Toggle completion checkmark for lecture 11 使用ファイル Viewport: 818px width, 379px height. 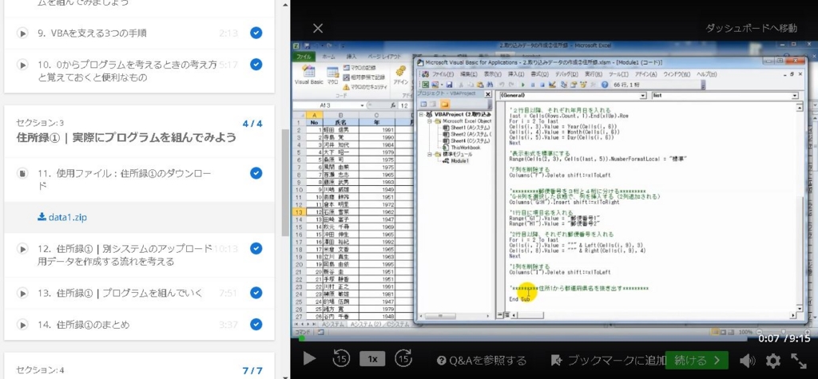[x=256, y=173]
